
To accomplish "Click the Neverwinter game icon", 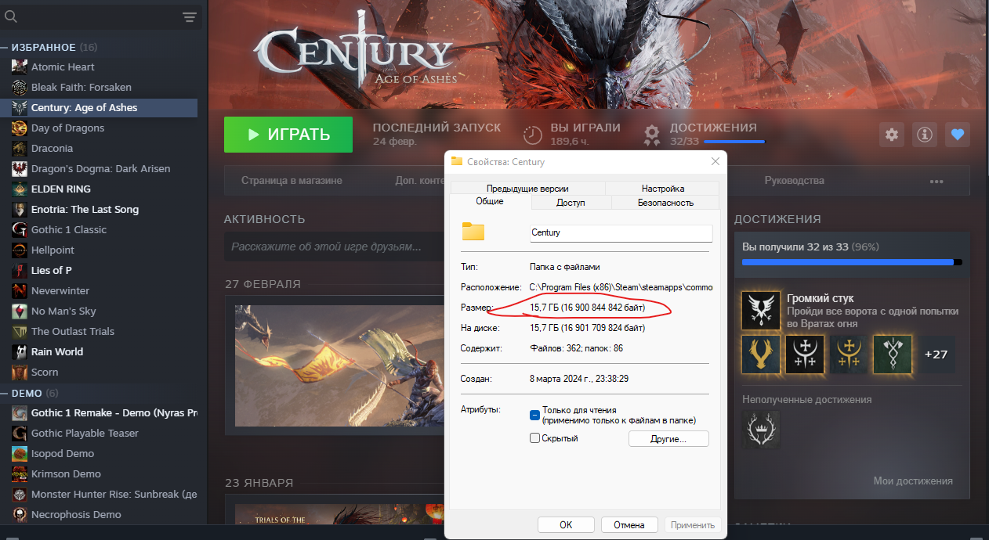I will (20, 290).
